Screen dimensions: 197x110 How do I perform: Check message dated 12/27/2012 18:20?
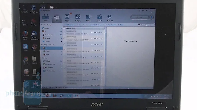(x=64, y=38)
